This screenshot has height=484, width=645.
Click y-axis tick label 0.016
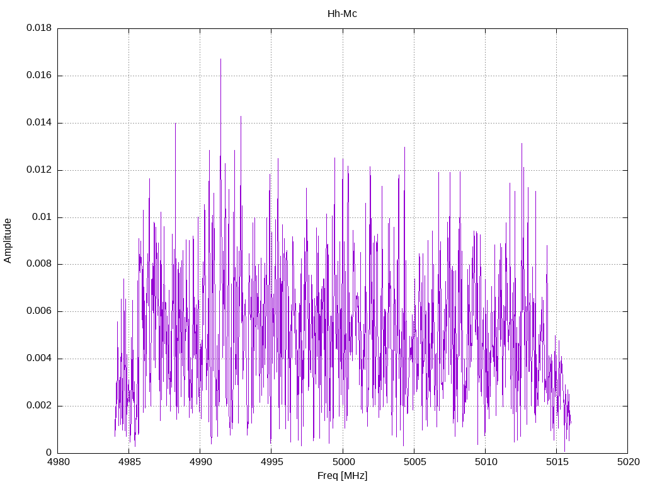coord(39,76)
